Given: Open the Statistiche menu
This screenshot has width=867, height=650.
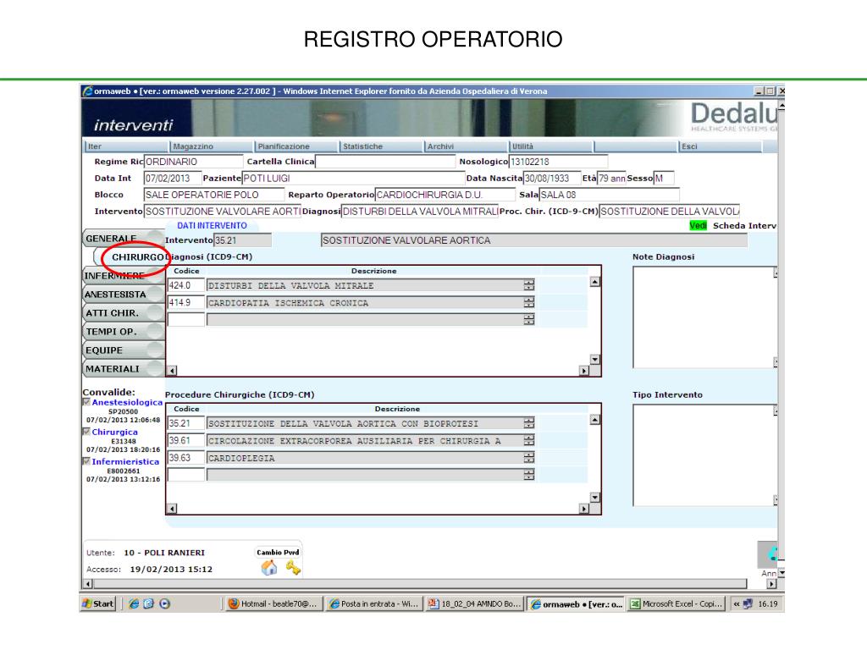Looking at the screenshot, I should (x=382, y=146).
